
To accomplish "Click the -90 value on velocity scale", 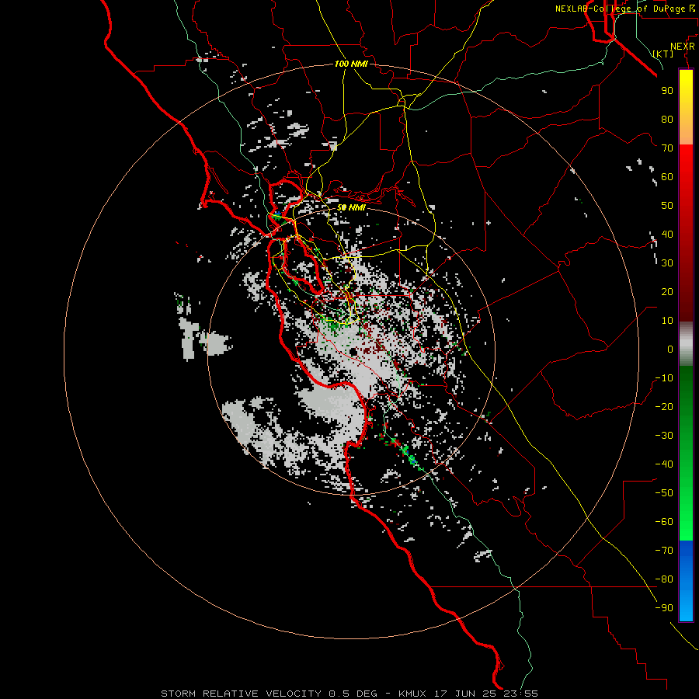I will coord(664,608).
